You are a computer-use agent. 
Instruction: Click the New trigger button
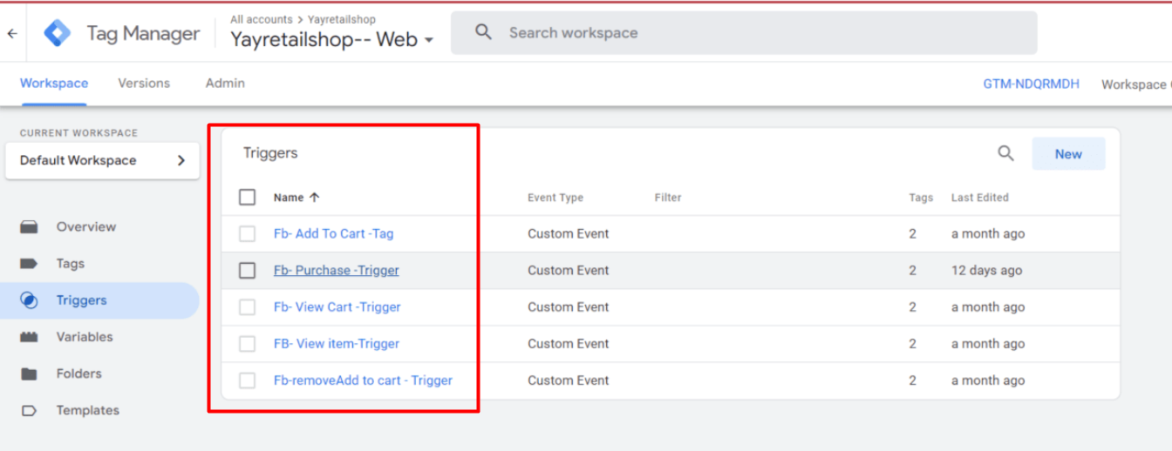click(x=1068, y=154)
